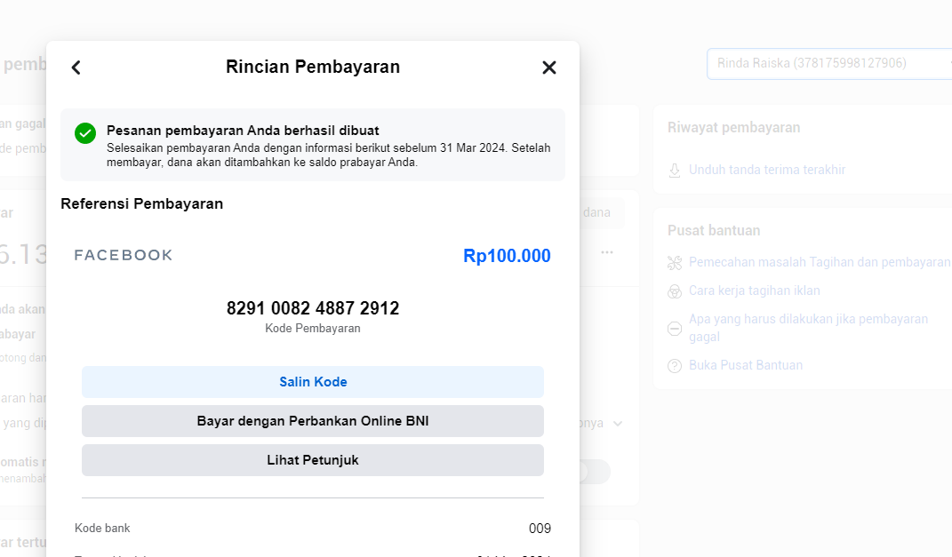
Task: Open Lihat Petunjuk instructions
Action: [x=313, y=460]
